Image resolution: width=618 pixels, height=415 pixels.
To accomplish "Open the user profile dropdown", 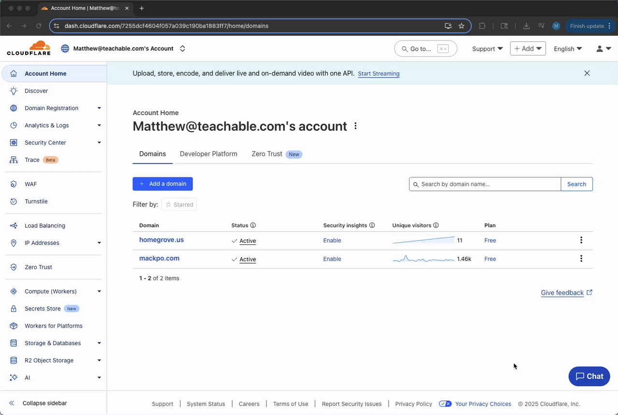I will coord(604,49).
